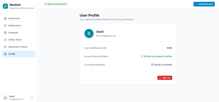Click the large D avatar on profile card

(x=89, y=33)
